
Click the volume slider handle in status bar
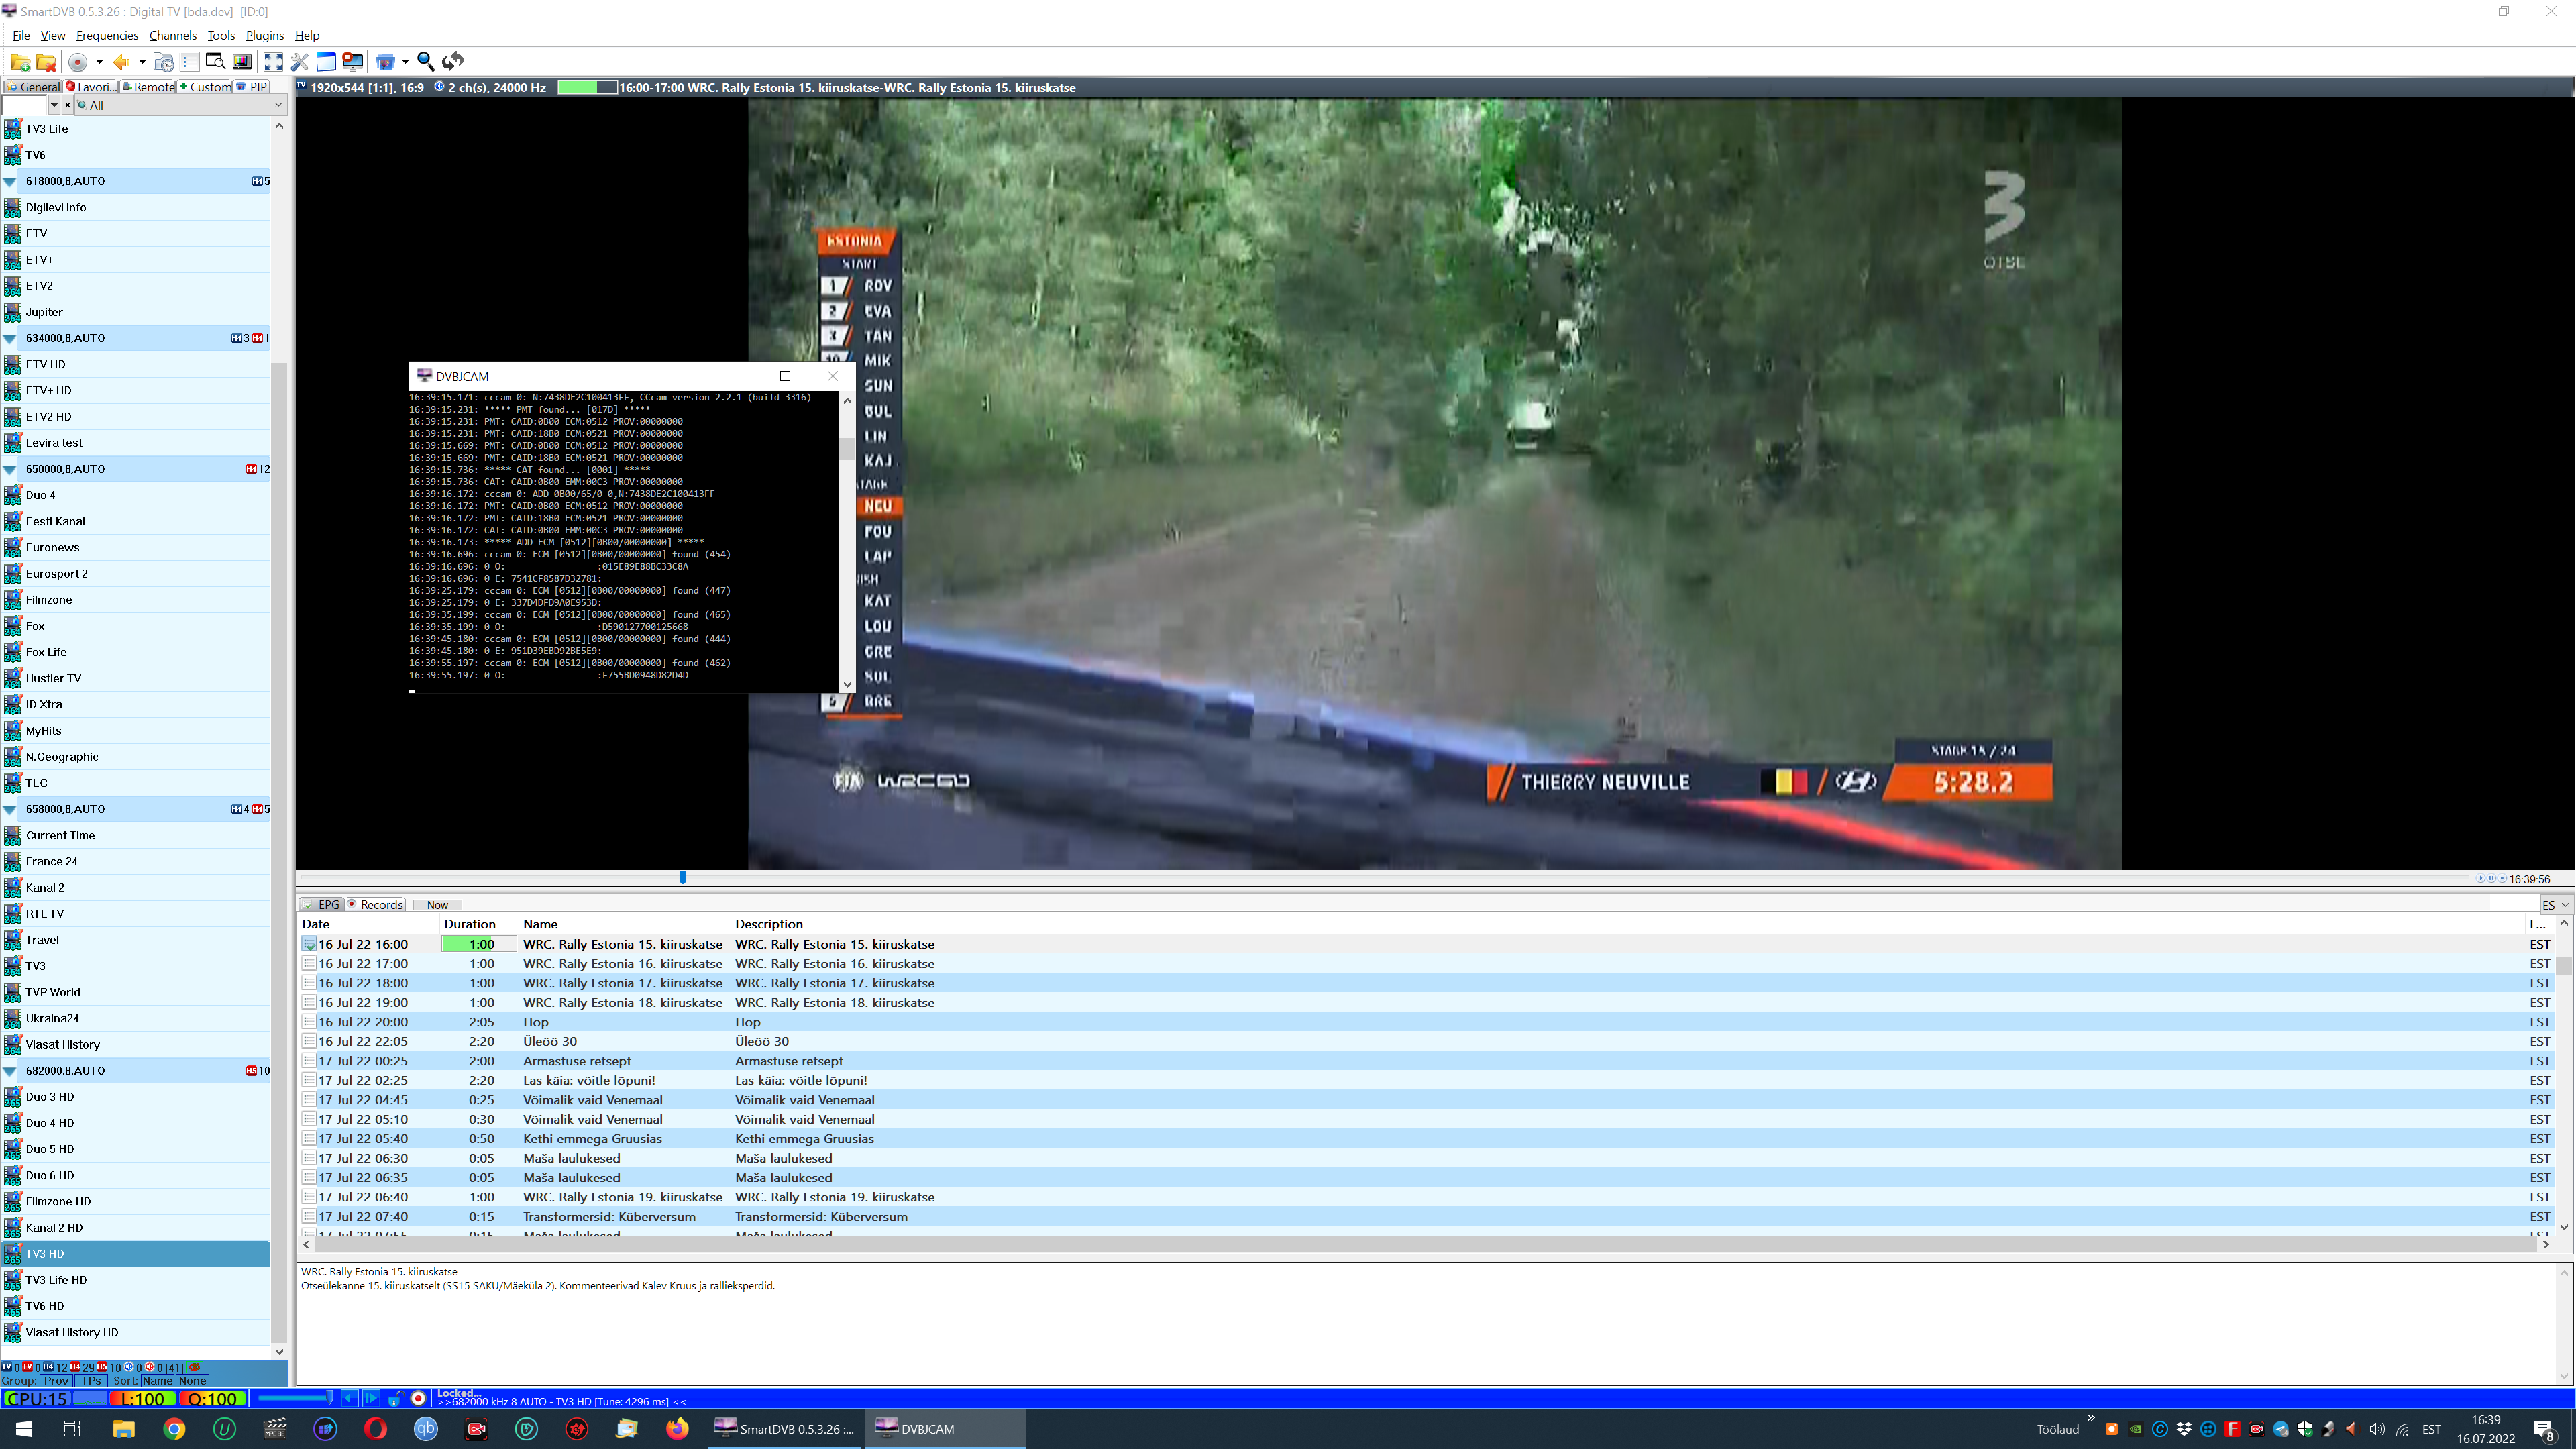329,1398
